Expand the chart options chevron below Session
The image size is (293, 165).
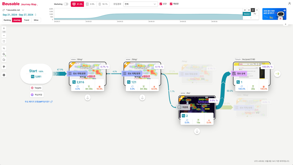pyautogui.click(x=251, y=18)
